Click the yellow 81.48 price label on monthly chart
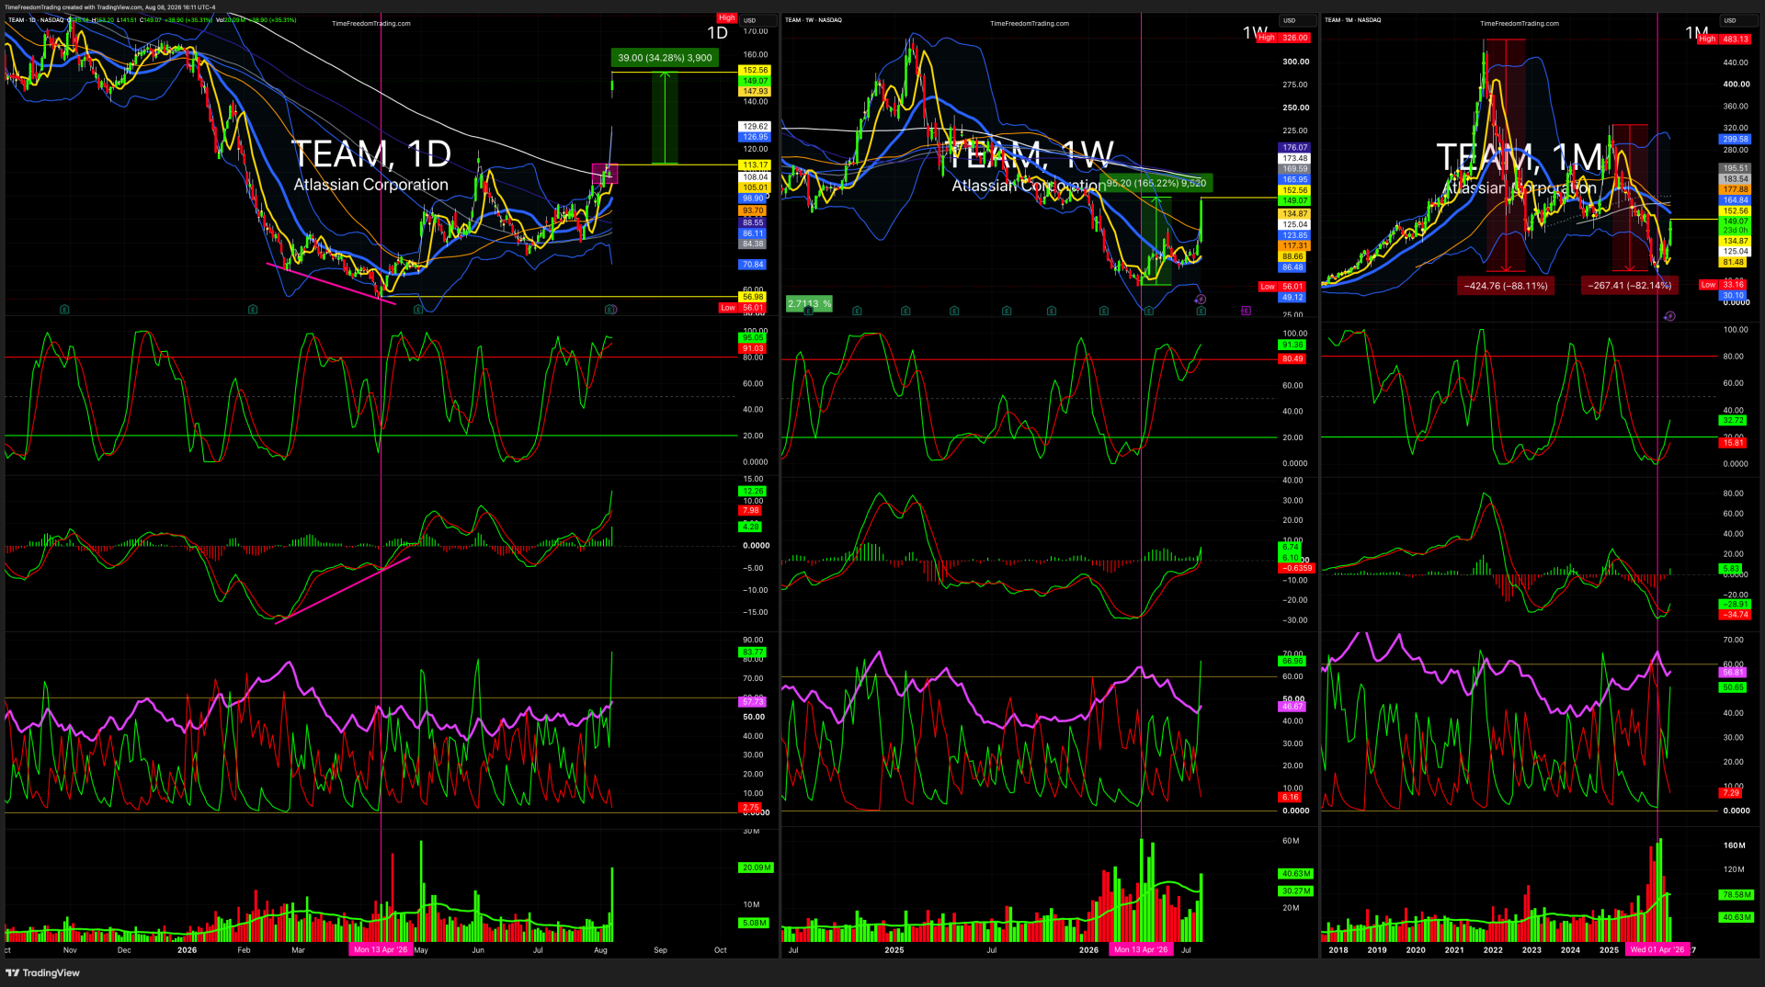This screenshot has width=1765, height=987. [x=1734, y=262]
